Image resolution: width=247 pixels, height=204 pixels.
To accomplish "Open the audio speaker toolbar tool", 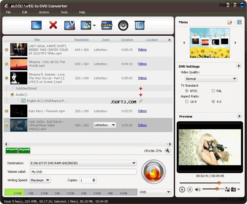I will pos(123,25).
